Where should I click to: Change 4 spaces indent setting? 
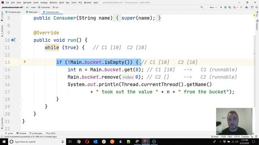[245, 137]
